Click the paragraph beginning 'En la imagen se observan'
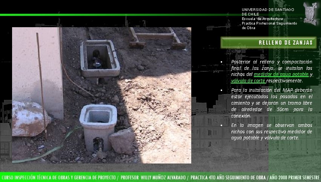The image size is (321, 182). tap(272, 131)
